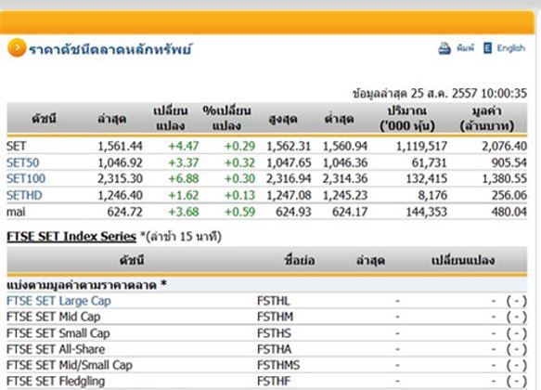Click mai low value 624.17

click(350, 212)
